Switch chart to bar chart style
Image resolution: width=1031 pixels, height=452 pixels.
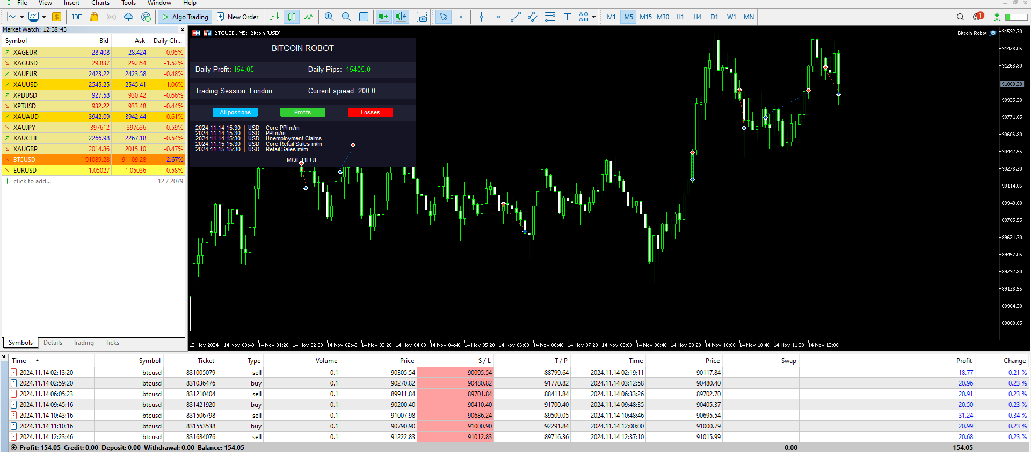274,17
